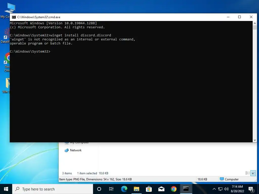Open Task View on the taskbar
This screenshot has height=194, width=259.
click(111, 189)
